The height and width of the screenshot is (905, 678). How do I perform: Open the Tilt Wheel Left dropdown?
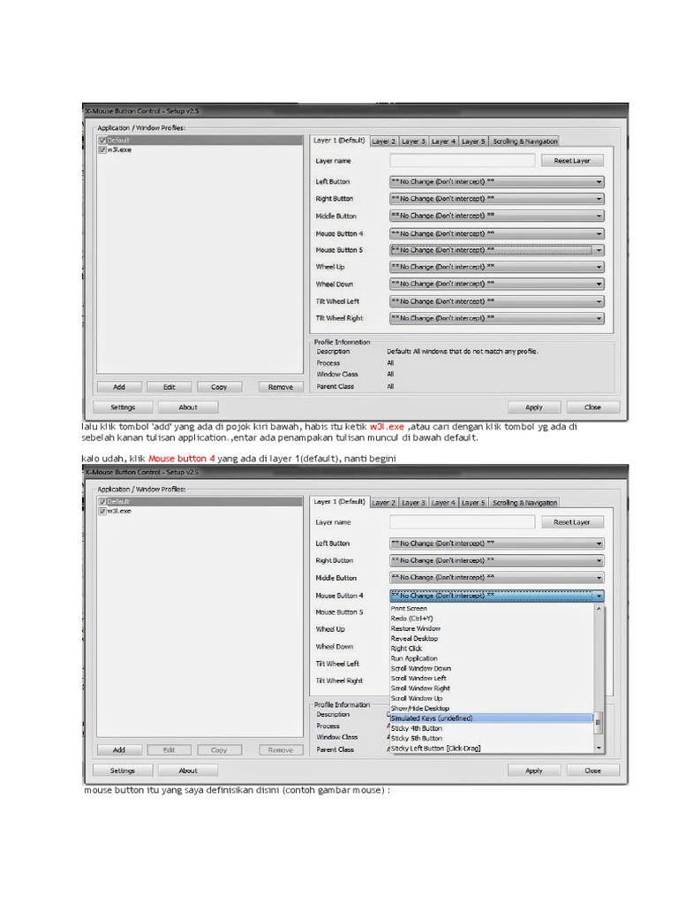coord(496,301)
